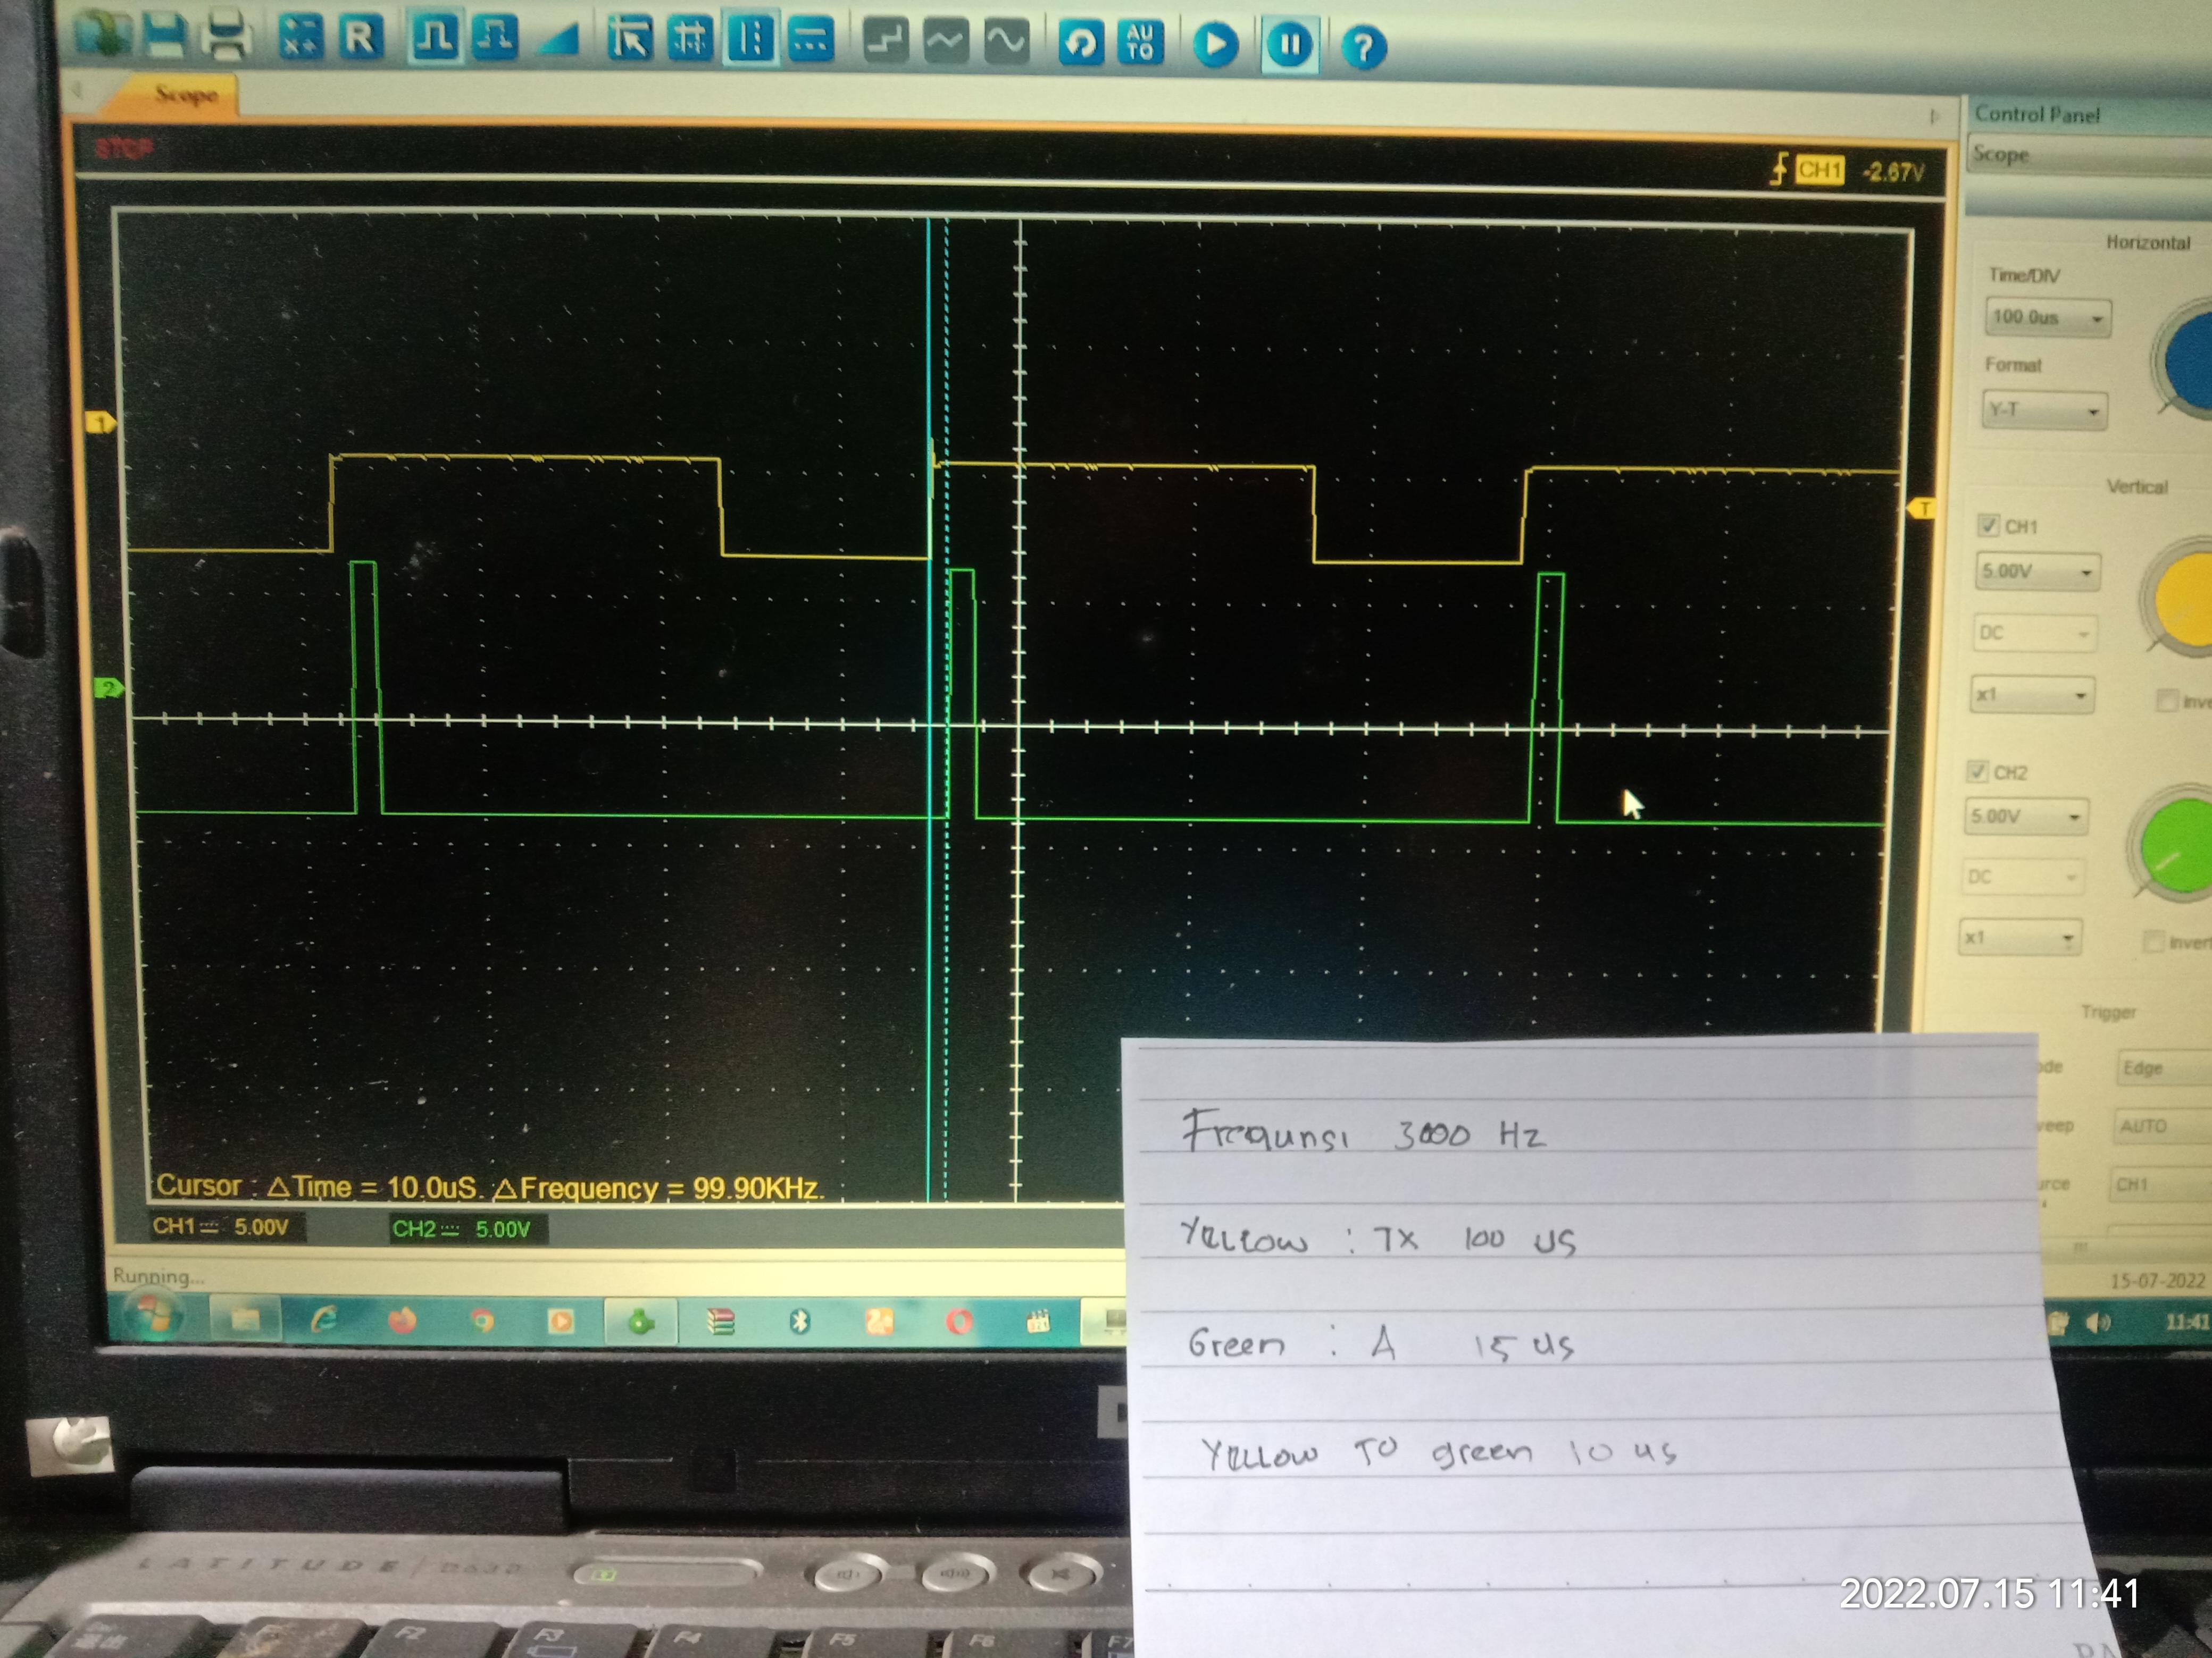The image size is (2212, 1658).
Task: Click the AUTO set toolbar icon
Action: (x=1141, y=43)
